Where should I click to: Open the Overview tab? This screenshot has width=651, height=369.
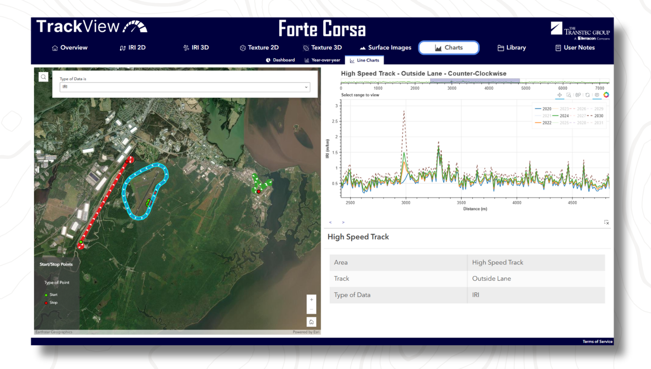69,48
